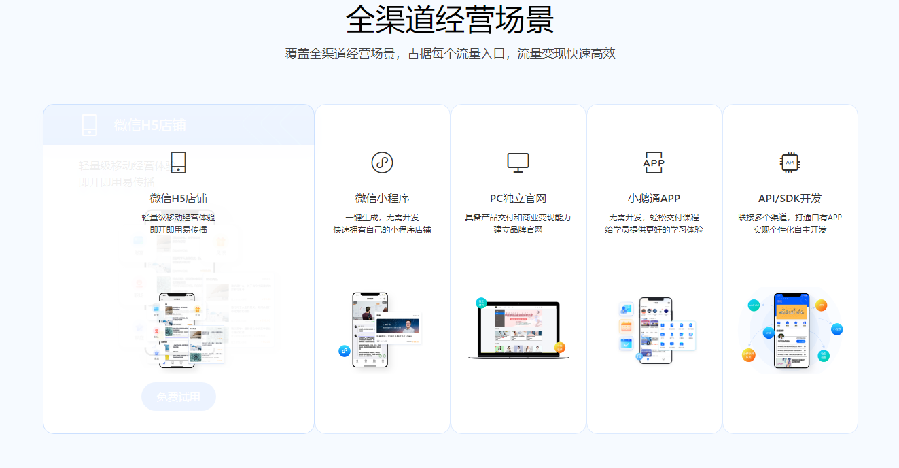Click the text 建立品牌官网
The width and height of the screenshot is (899, 468).
[518, 230]
